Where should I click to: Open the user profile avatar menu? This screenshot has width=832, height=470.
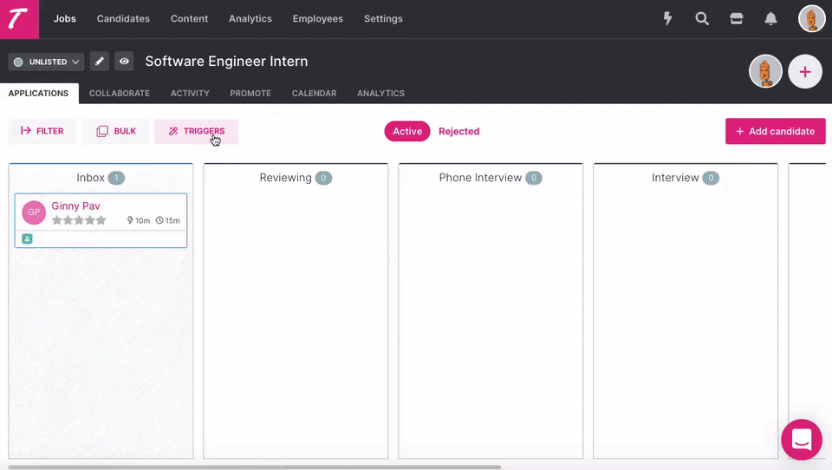coord(811,18)
